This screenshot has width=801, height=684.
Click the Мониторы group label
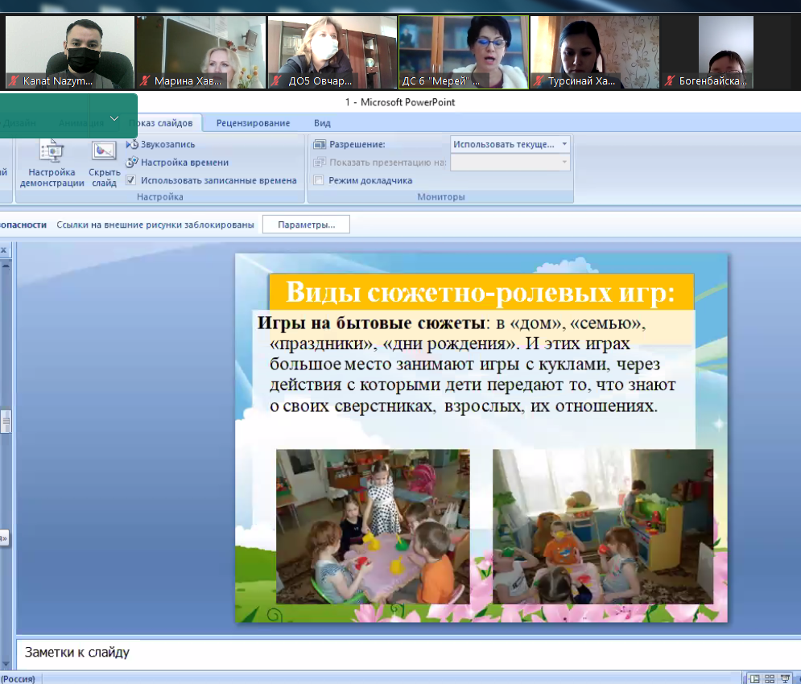click(x=441, y=196)
